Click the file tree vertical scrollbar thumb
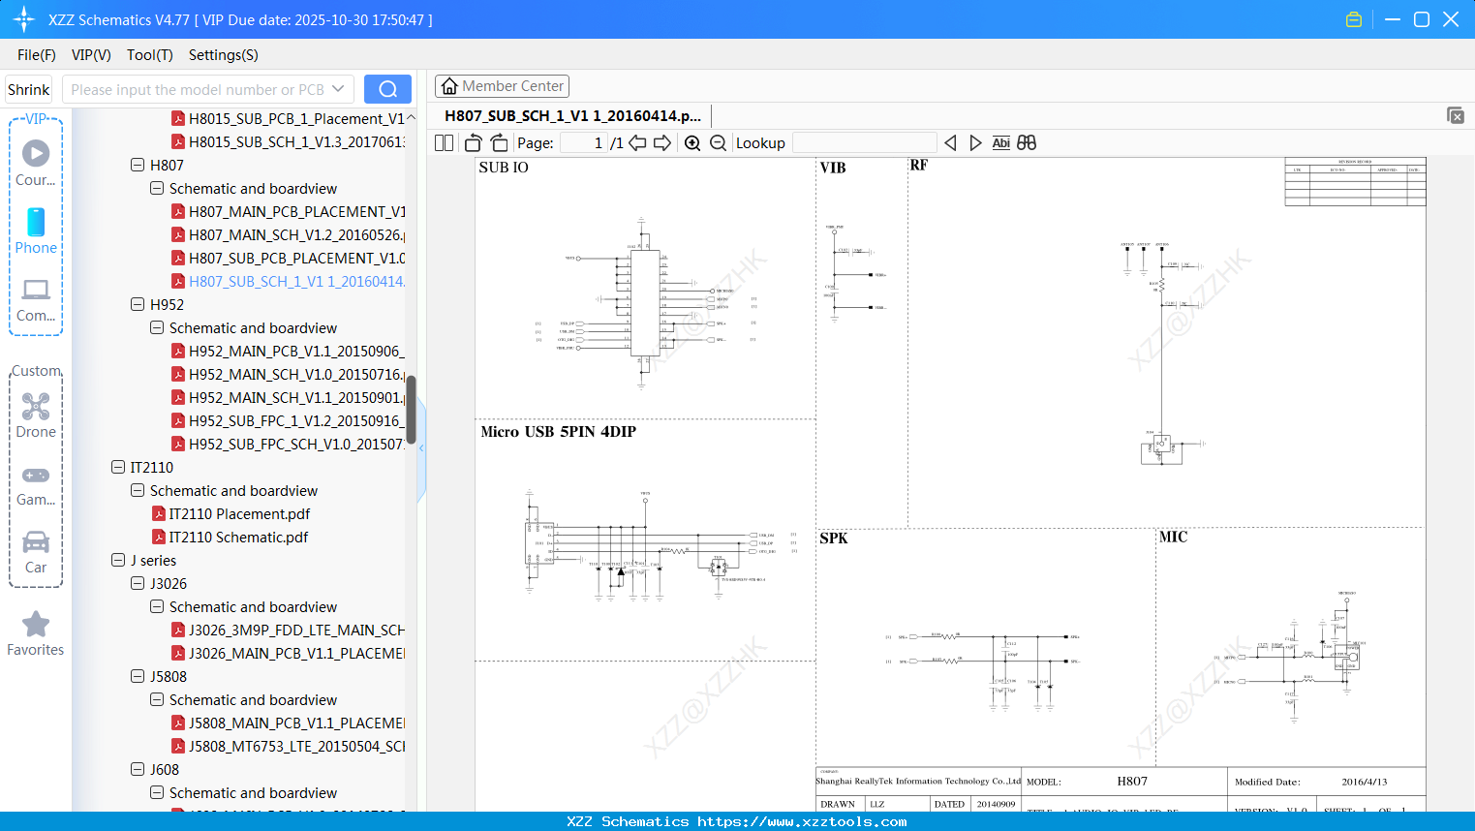 pos(411,409)
